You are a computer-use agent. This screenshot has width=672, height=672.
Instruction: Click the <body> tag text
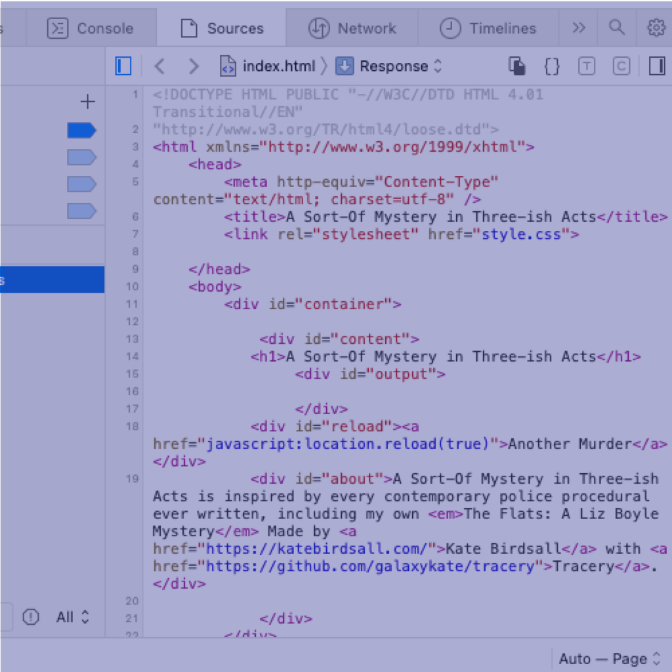tap(215, 287)
